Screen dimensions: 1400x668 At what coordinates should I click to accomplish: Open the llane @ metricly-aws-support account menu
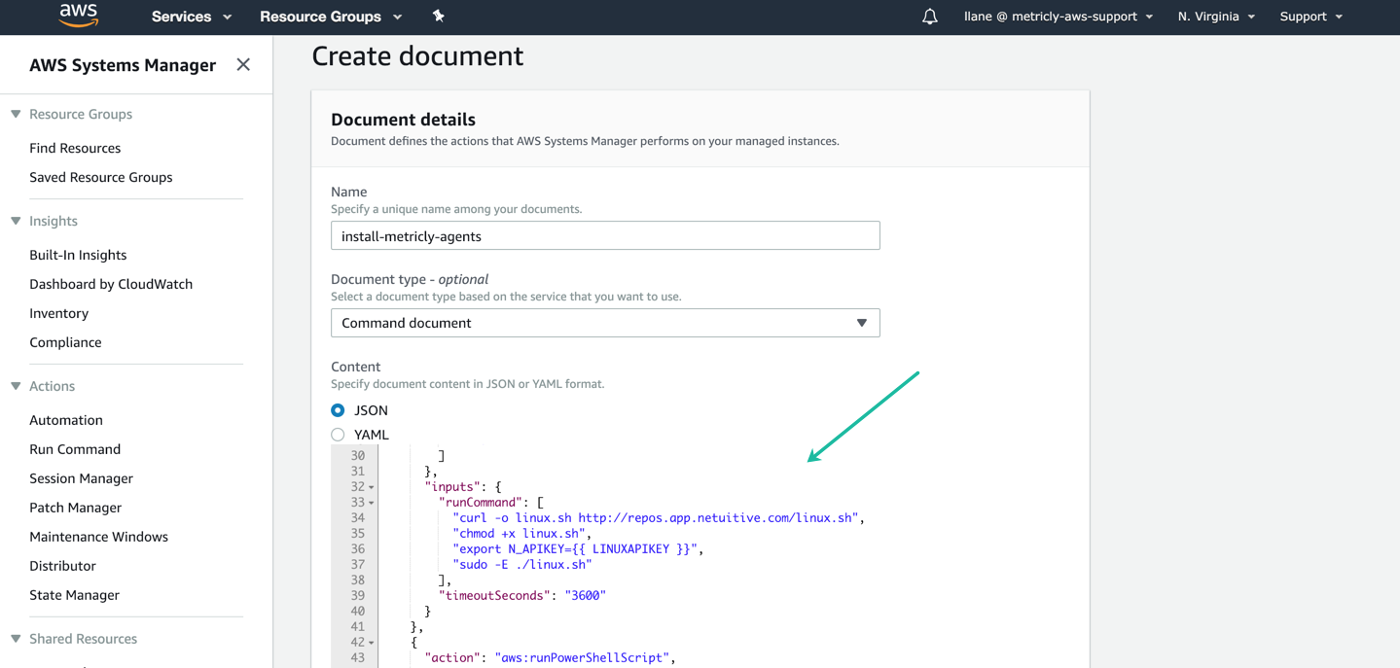point(1059,17)
